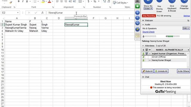
Task: Open the Fill Color dropdown arrow
Action: tap(46, 1)
